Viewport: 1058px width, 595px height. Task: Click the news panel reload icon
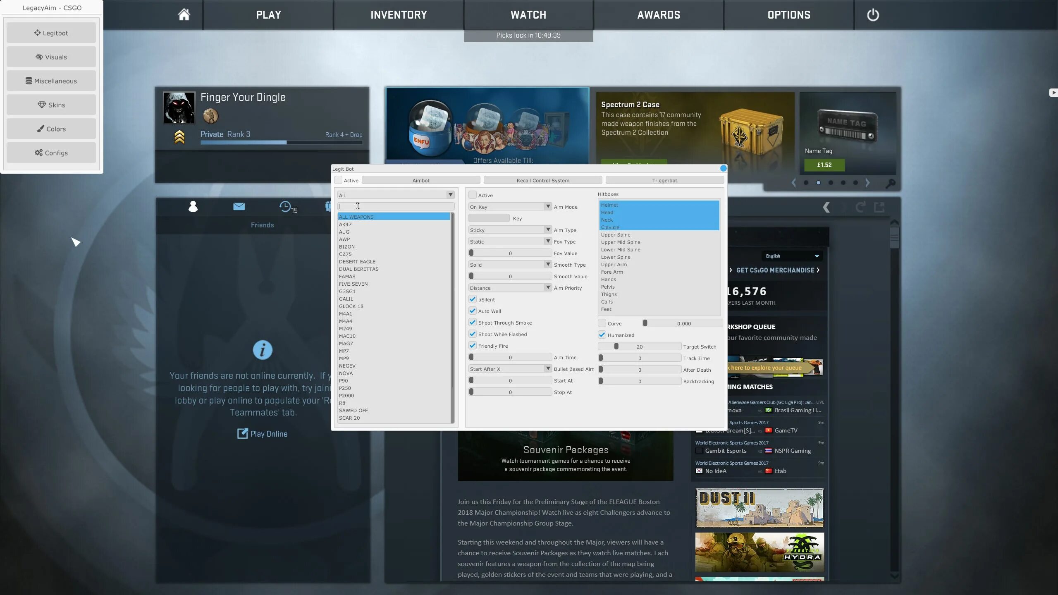pyautogui.click(x=860, y=207)
